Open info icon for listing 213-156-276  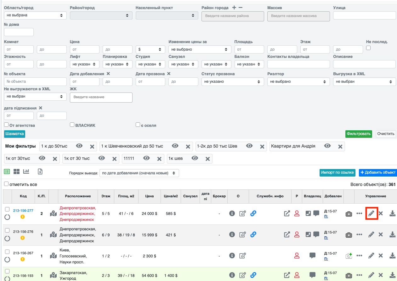click(x=232, y=234)
